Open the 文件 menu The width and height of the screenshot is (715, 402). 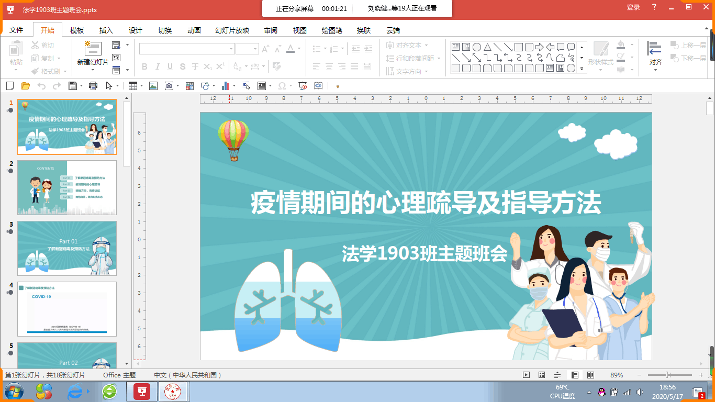[x=16, y=30]
